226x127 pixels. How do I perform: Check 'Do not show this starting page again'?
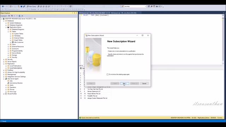pos(107,74)
